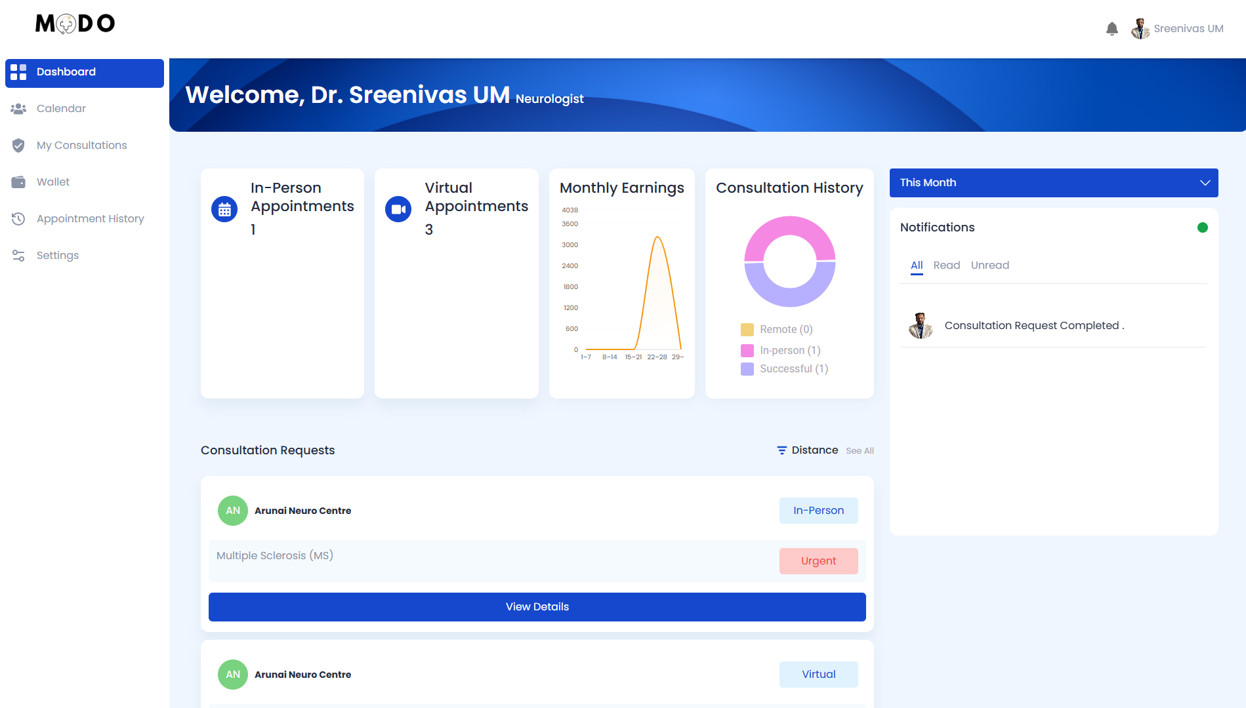
Task: Toggle the Remote legend swatch
Action: tap(747, 330)
